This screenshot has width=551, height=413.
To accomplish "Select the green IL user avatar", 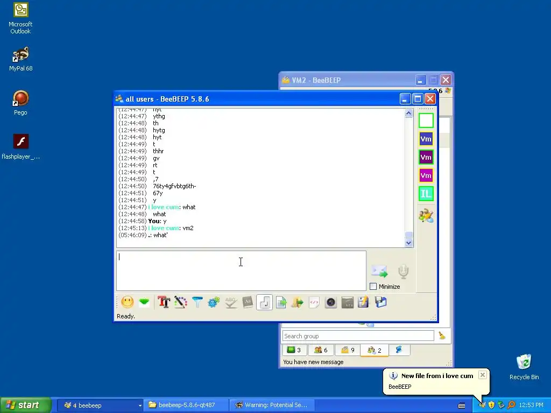I will [x=426, y=194].
